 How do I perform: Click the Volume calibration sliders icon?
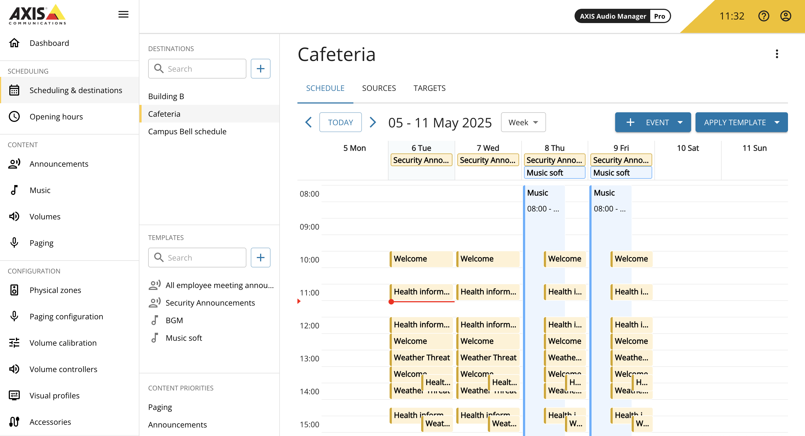tap(14, 343)
